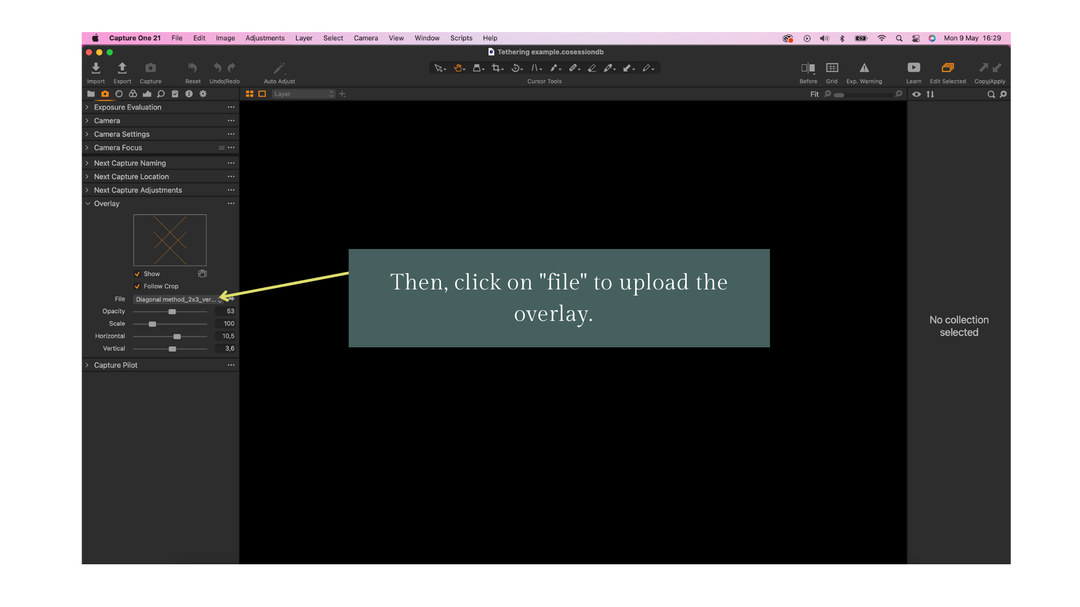Viewport: 1080px width, 607px height.
Task: Click the Import icon in toolbar
Action: [96, 69]
